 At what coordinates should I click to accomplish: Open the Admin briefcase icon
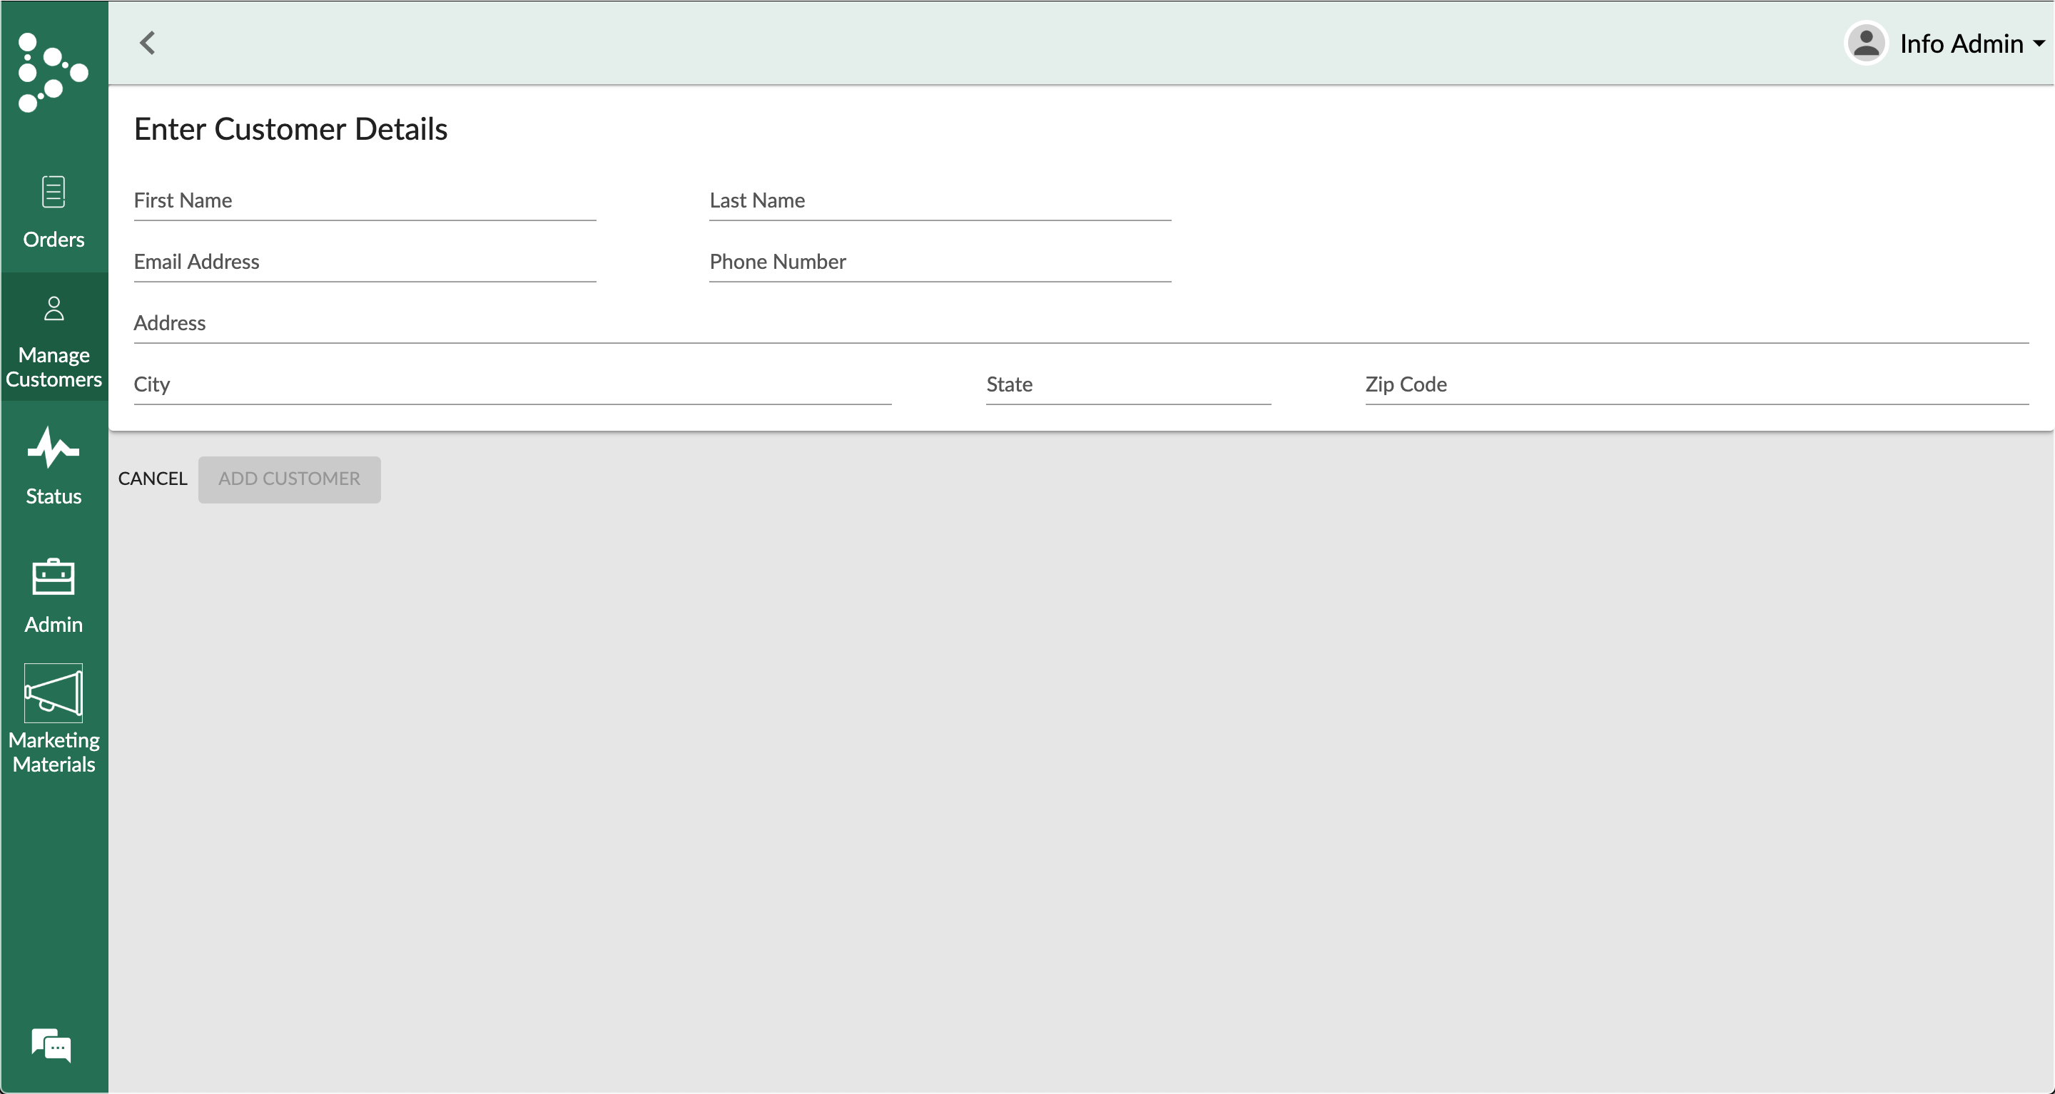tap(54, 577)
